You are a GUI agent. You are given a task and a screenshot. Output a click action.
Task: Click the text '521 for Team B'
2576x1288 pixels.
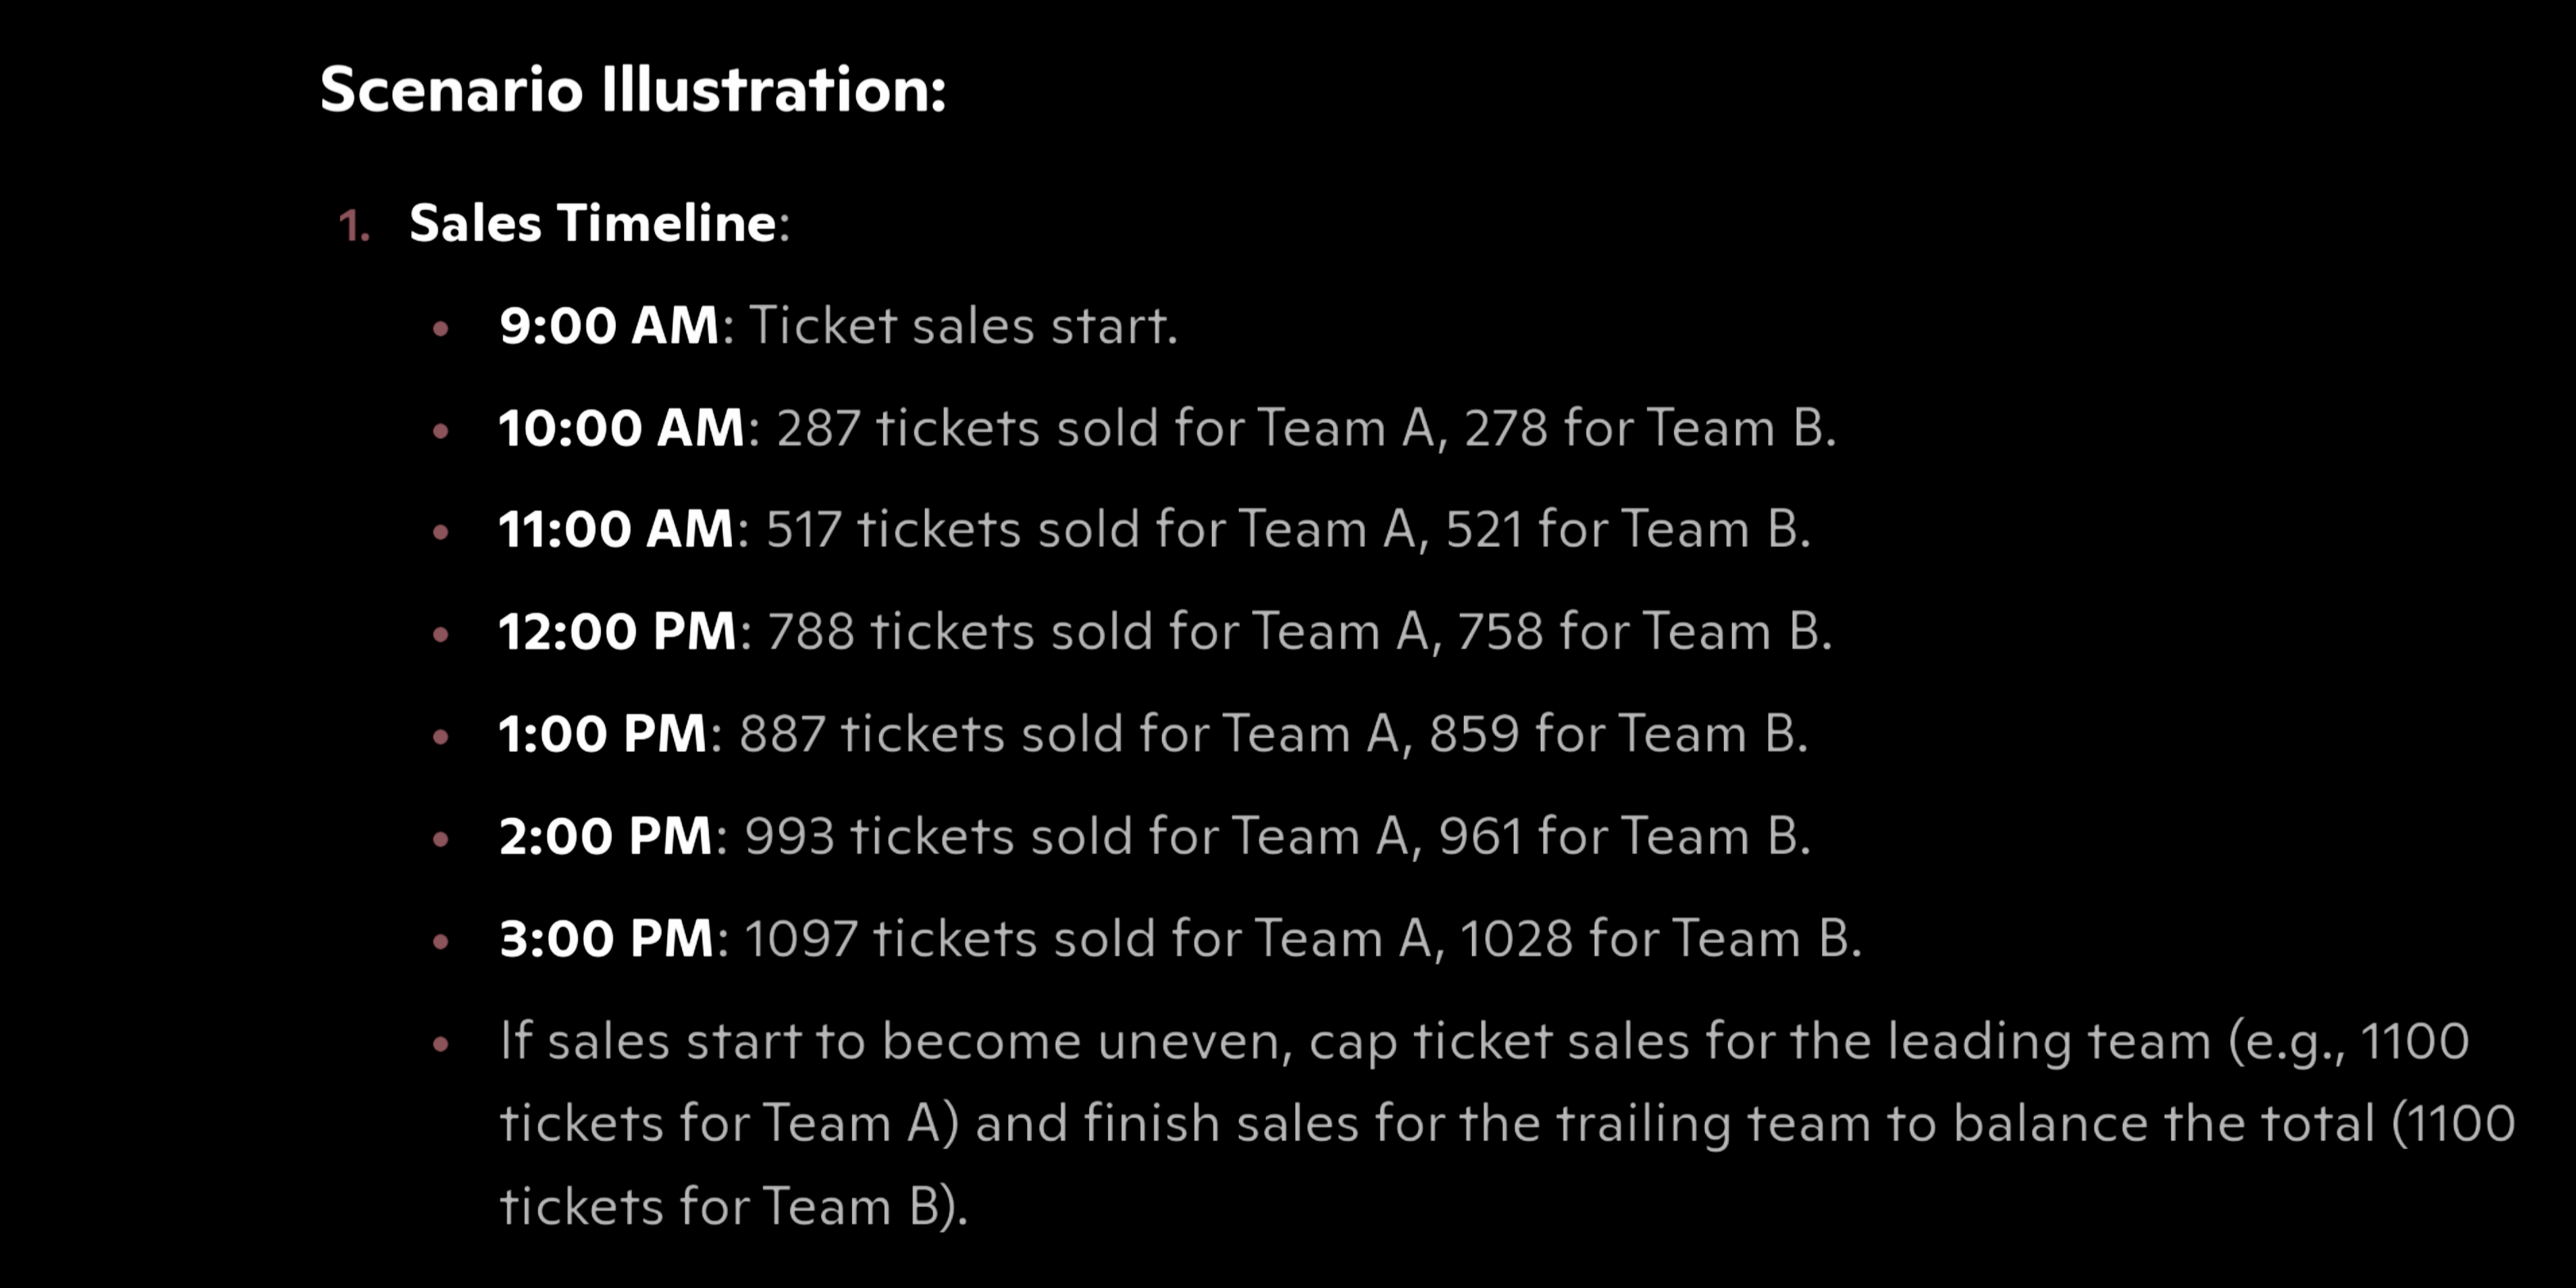(1625, 529)
